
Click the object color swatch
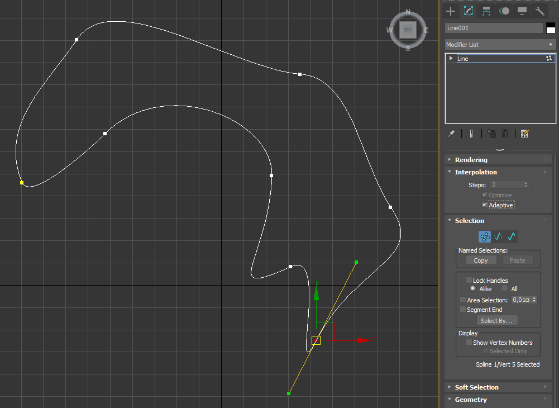click(x=551, y=28)
